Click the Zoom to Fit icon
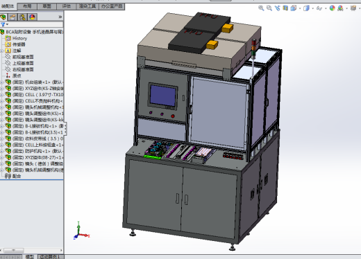 pos(261,8)
